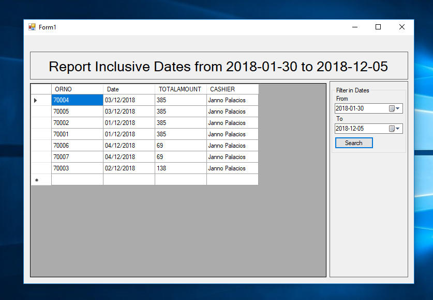Click Janno Palacios cashier in row 70003
The height and width of the screenshot is (300, 433).
232,168
